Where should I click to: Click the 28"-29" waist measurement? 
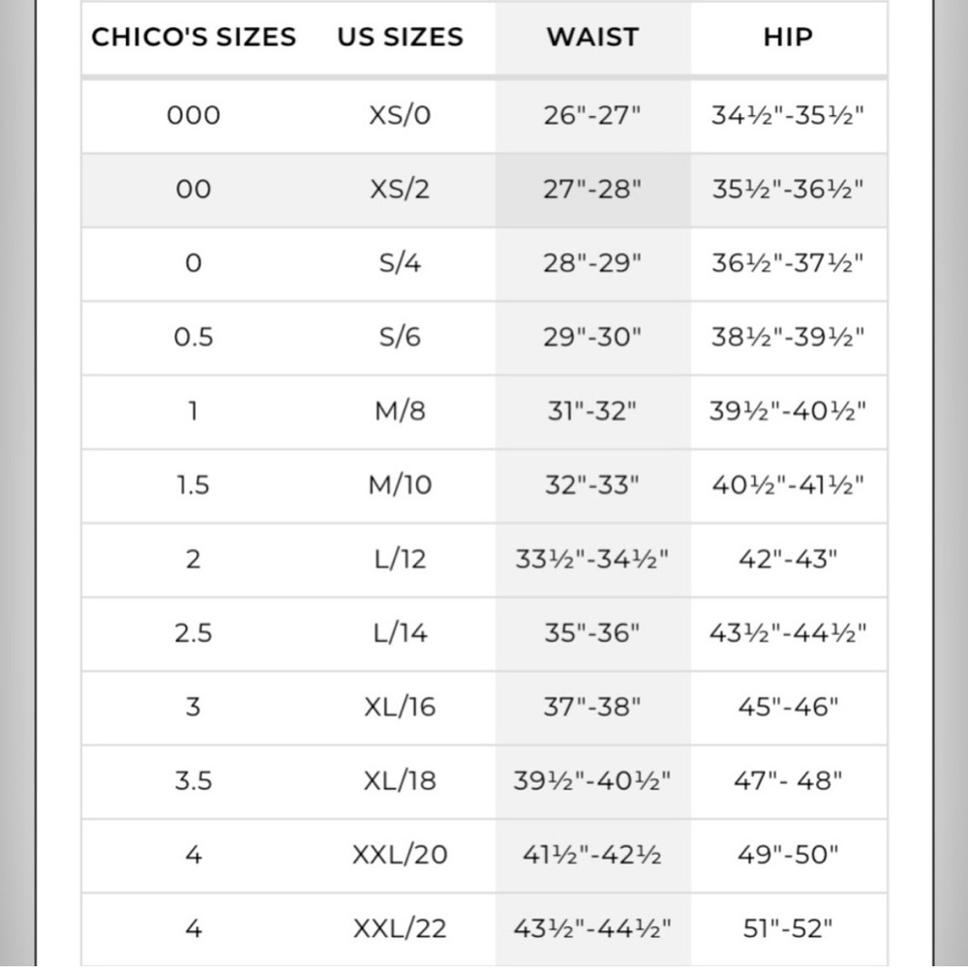click(x=592, y=263)
